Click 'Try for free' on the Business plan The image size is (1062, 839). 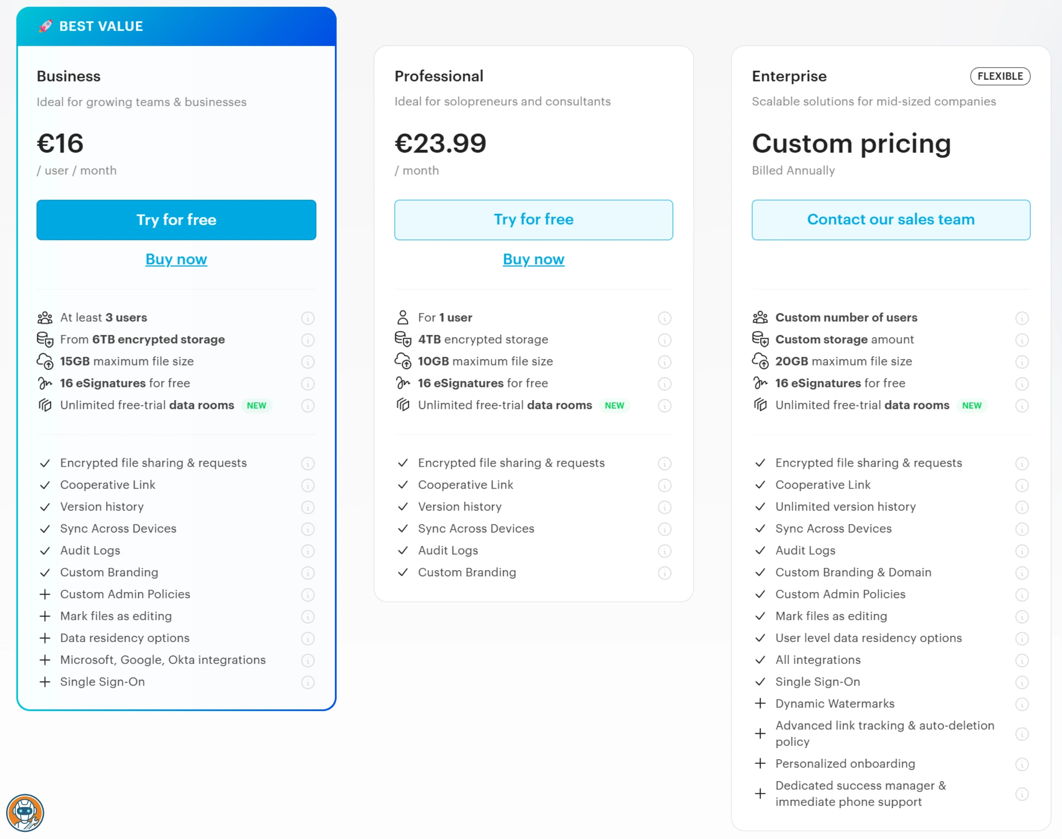[176, 220]
